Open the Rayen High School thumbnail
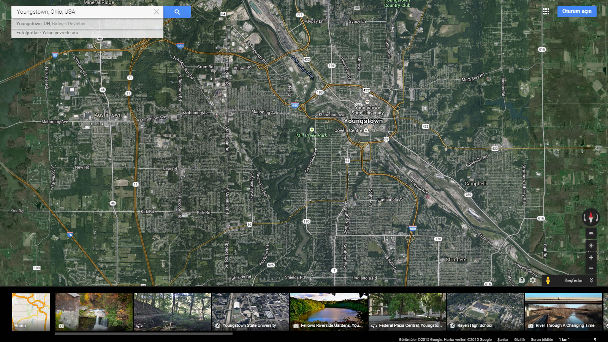Viewport: 608px width, 342px height. pyautogui.click(x=485, y=312)
